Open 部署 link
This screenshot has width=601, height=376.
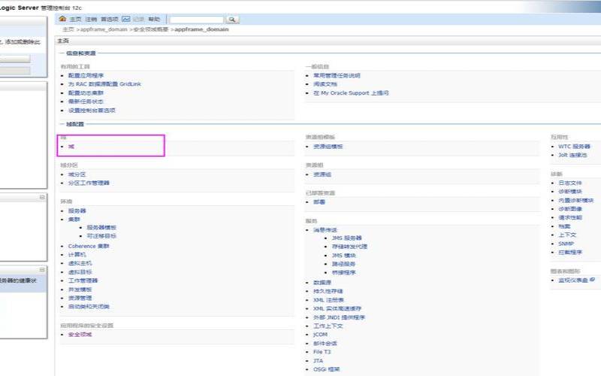[x=319, y=202]
